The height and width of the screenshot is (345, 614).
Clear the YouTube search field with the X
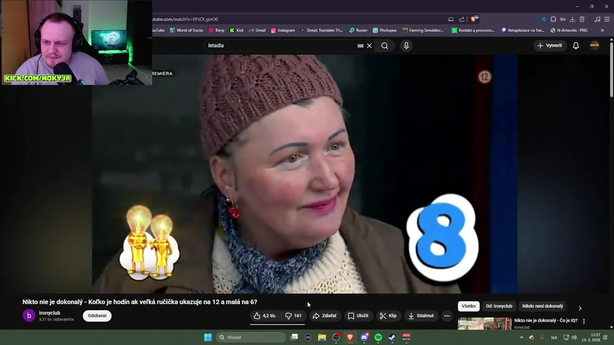point(369,46)
